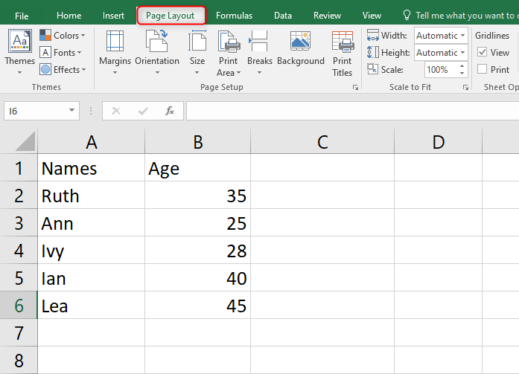Select the cell with age 28
The width and height of the screenshot is (519, 374).
[197, 250]
